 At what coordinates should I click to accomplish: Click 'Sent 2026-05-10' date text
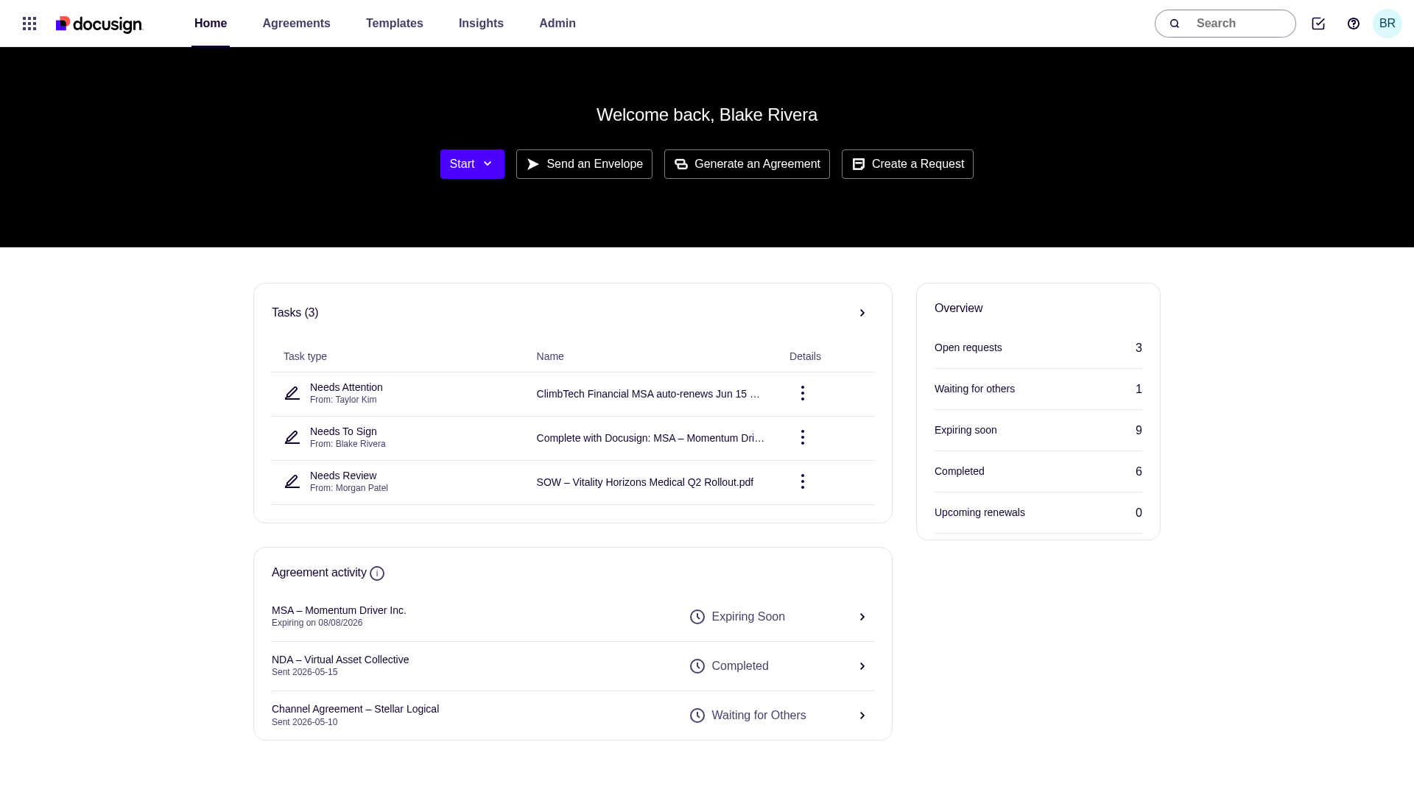[304, 722]
